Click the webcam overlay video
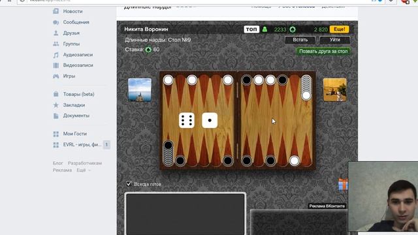Screen dimensions: 418x235 click(x=383, y=196)
